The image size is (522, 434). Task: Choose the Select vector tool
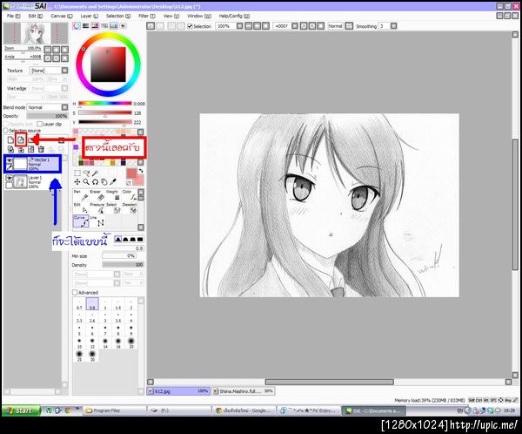113,208
